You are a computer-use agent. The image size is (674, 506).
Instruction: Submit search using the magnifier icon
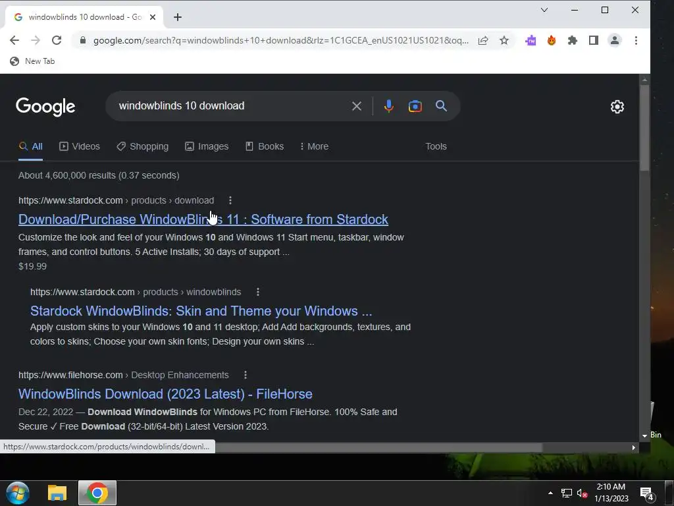click(x=441, y=106)
